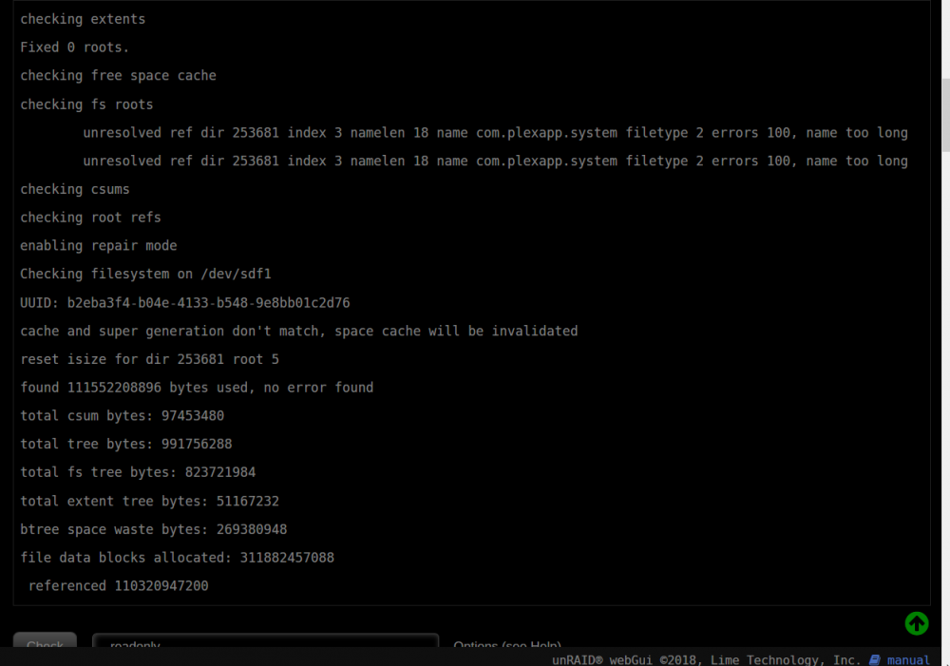Click the book icon beside manual
This screenshot has height=666, width=950.
coord(875,660)
